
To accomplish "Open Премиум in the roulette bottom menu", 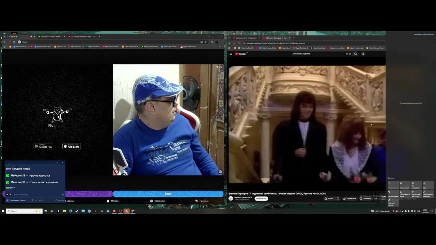I will (202, 201).
